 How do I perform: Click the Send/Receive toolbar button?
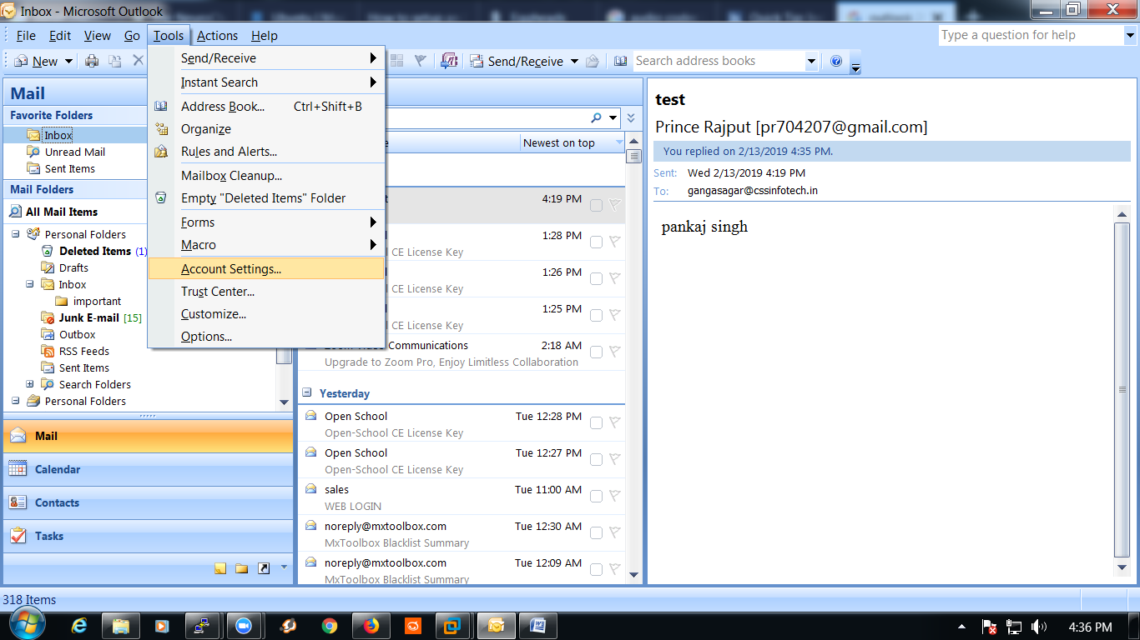point(517,61)
